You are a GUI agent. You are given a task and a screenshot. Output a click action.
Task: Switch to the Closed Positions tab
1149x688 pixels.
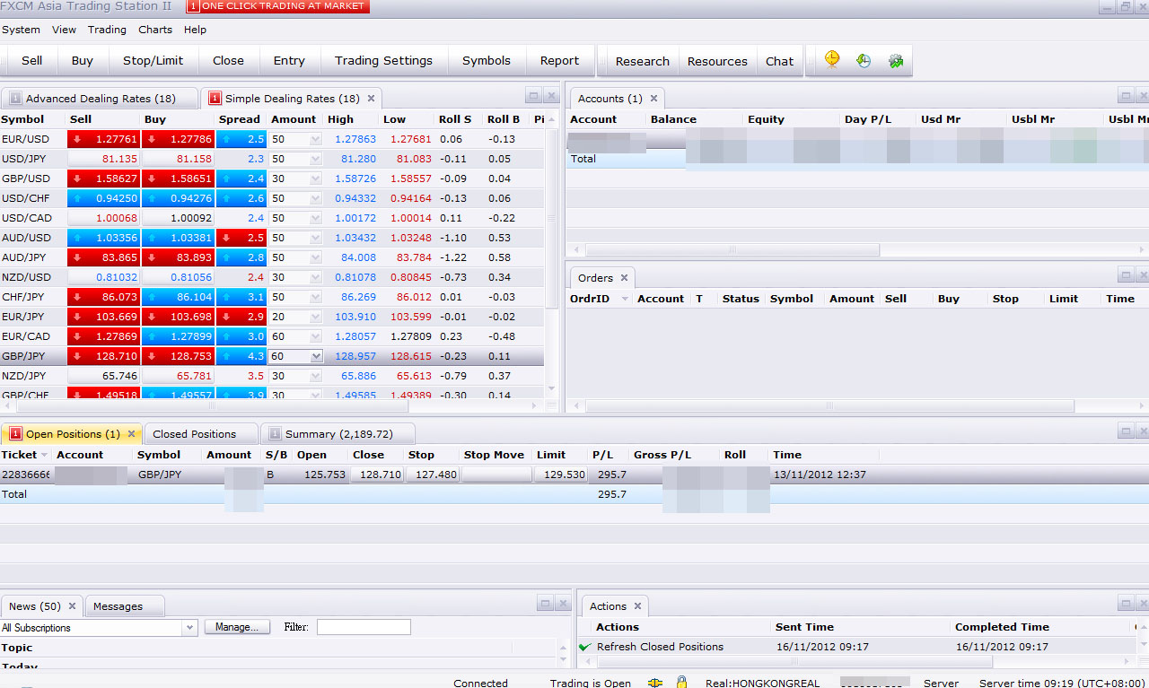[194, 434]
